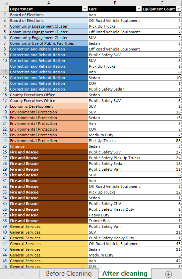Select column A header
182x279 pixels.
pos(49,3)
